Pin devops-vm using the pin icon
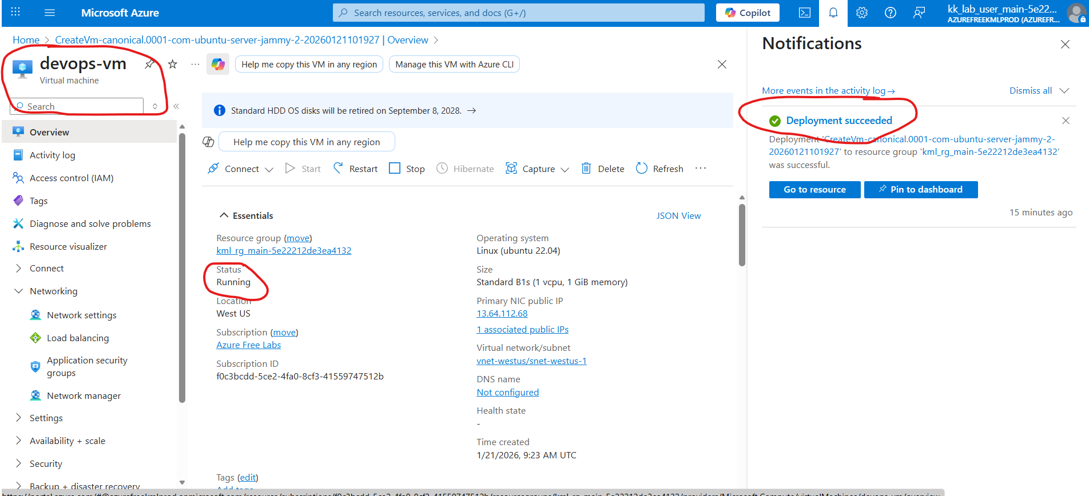This screenshot has height=496, width=1089. pos(150,64)
